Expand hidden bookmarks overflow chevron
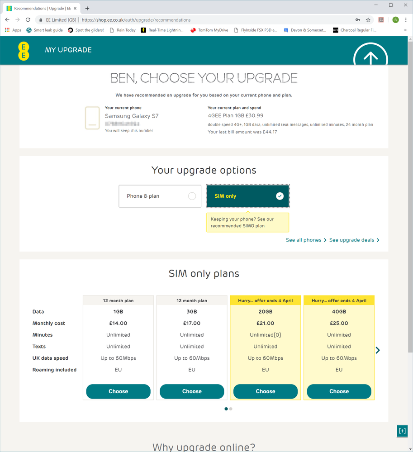 coord(405,30)
